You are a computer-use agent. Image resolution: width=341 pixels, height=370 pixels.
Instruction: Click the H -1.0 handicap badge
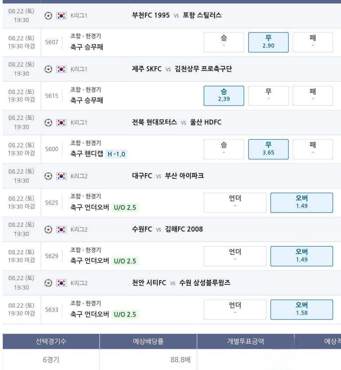point(116,154)
